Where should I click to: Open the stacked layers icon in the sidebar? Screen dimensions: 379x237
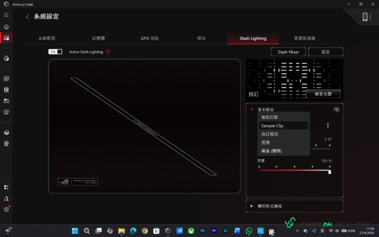tap(7, 132)
